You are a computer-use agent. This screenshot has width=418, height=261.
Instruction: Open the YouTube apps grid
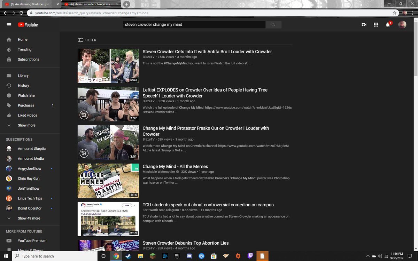coord(376,25)
